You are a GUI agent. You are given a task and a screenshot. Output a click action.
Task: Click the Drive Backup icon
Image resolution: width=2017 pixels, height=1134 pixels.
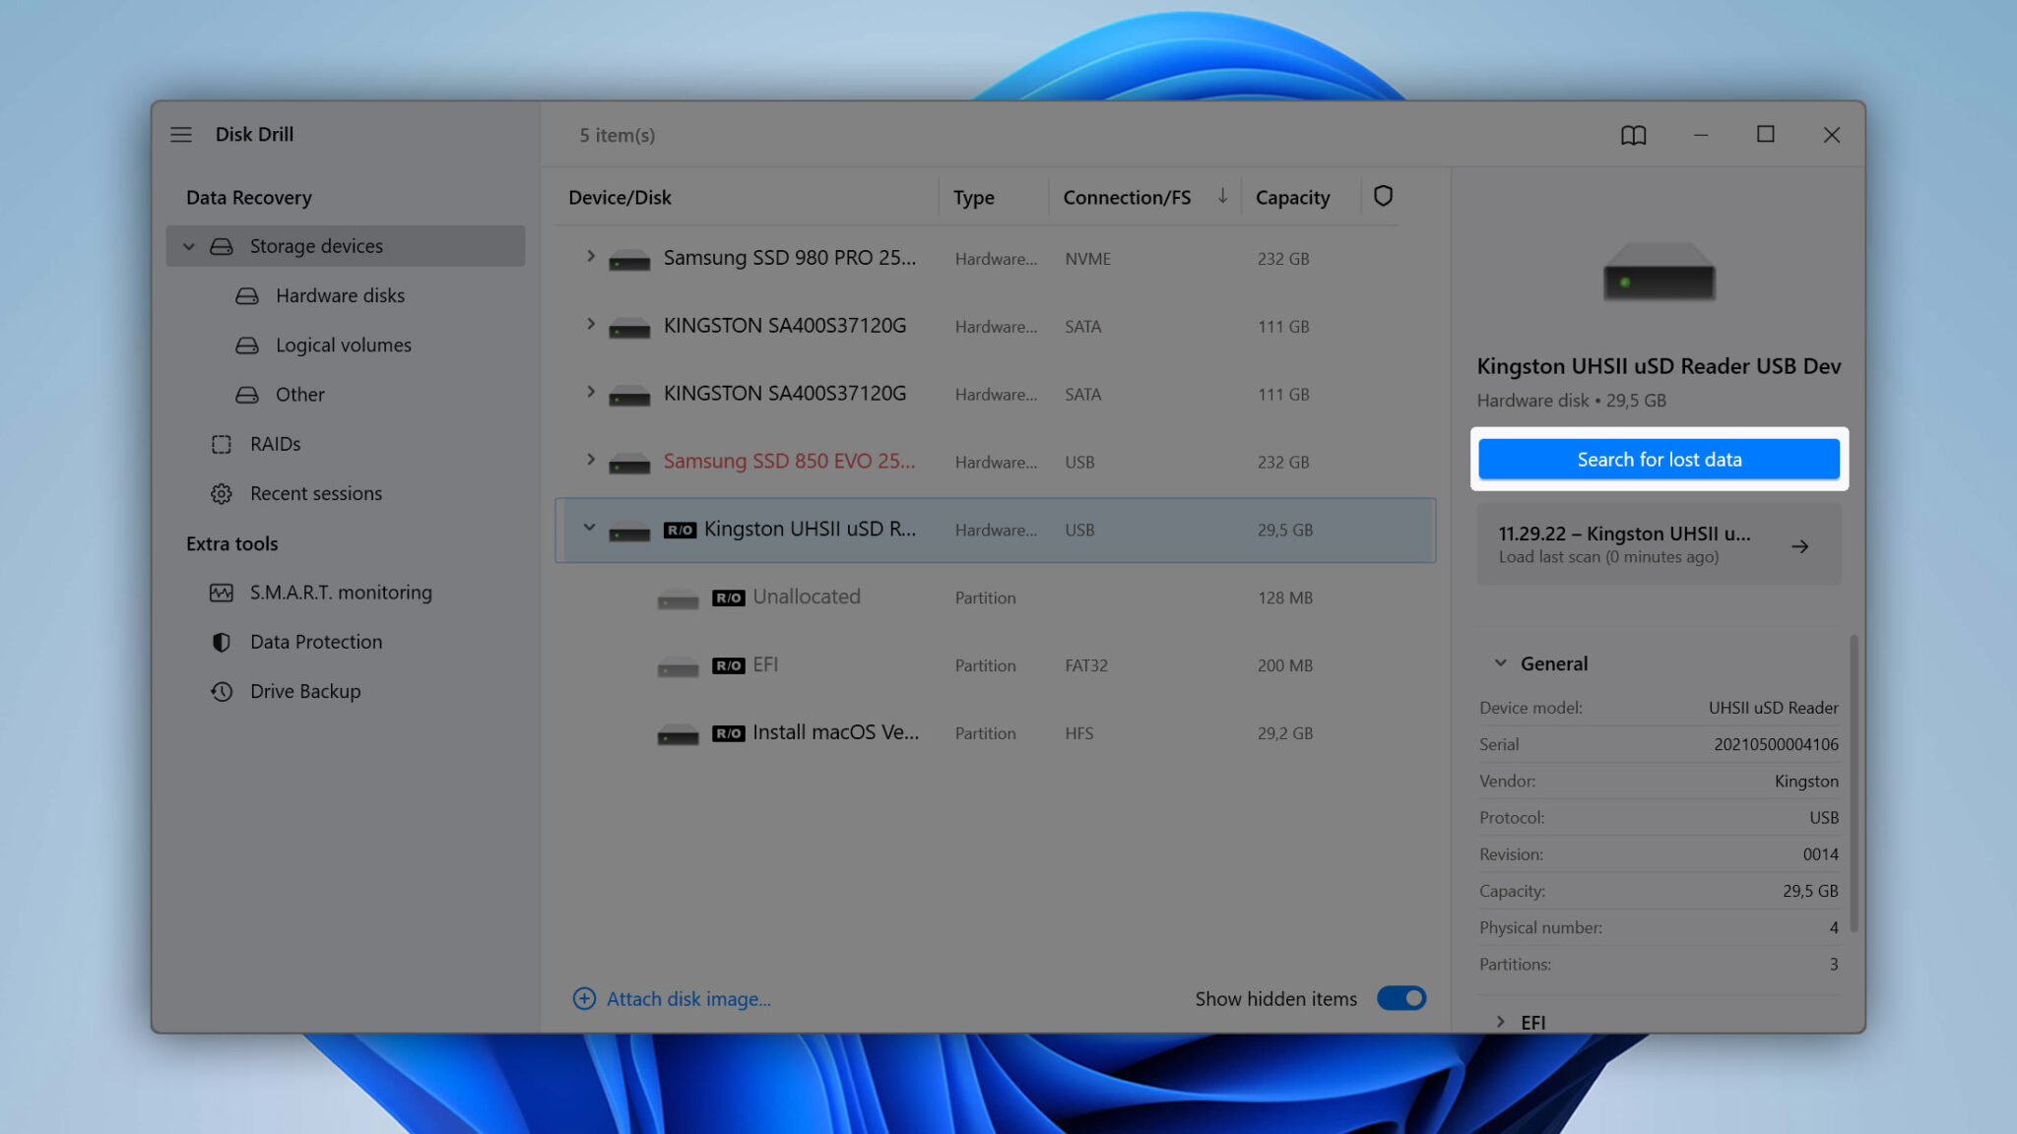219,689
